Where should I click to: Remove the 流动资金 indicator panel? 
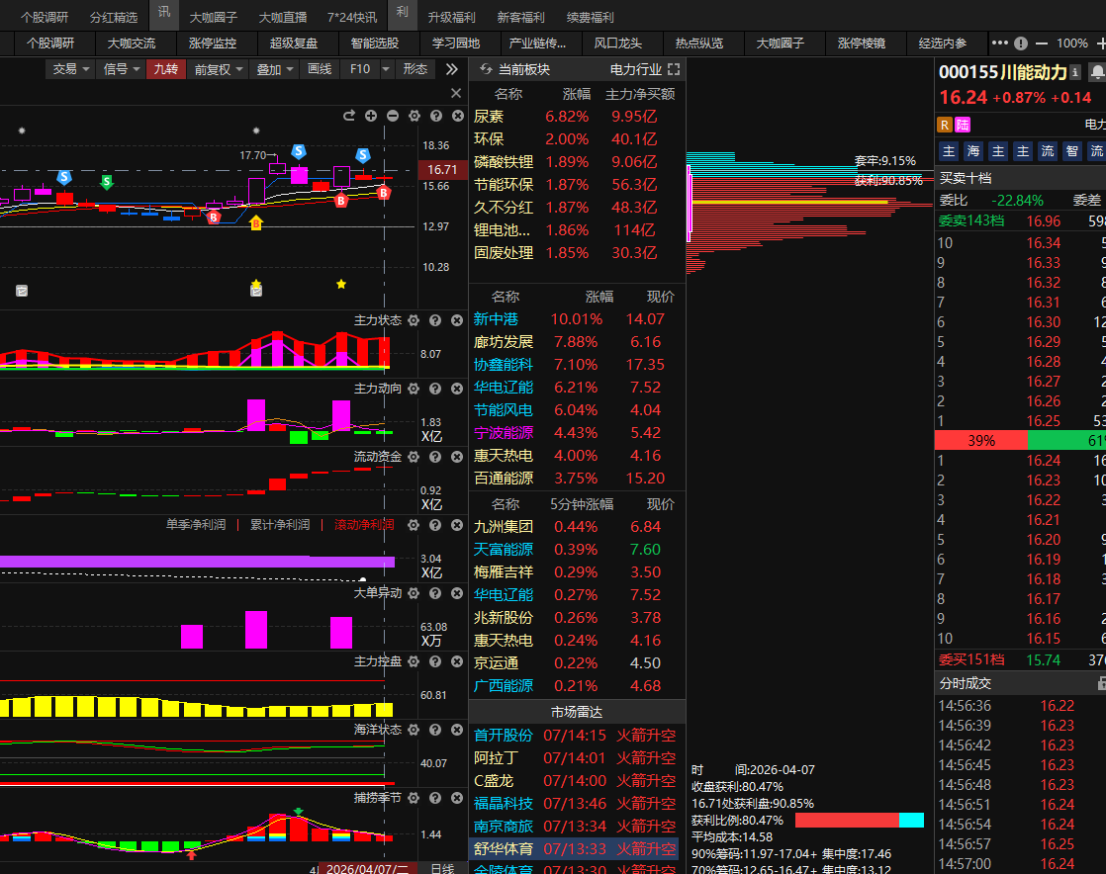(x=457, y=457)
